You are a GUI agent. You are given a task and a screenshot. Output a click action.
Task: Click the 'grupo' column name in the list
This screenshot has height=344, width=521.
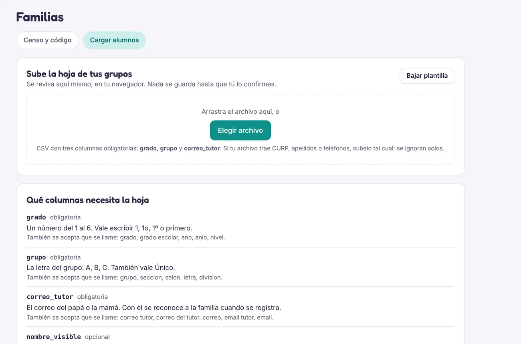36,257
